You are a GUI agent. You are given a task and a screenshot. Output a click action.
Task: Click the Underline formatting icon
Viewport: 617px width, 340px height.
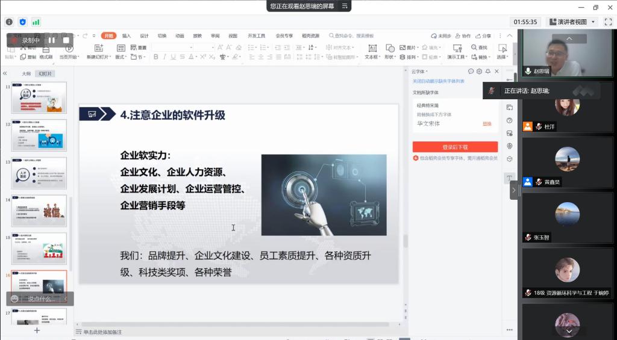173,57
